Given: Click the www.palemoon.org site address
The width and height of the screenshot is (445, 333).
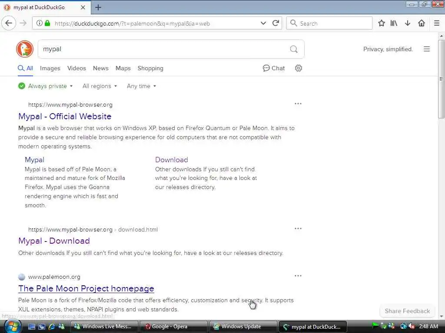Looking at the screenshot, I should (x=54, y=277).
